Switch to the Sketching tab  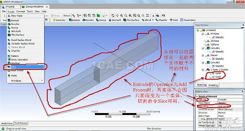[x=201, y=85]
